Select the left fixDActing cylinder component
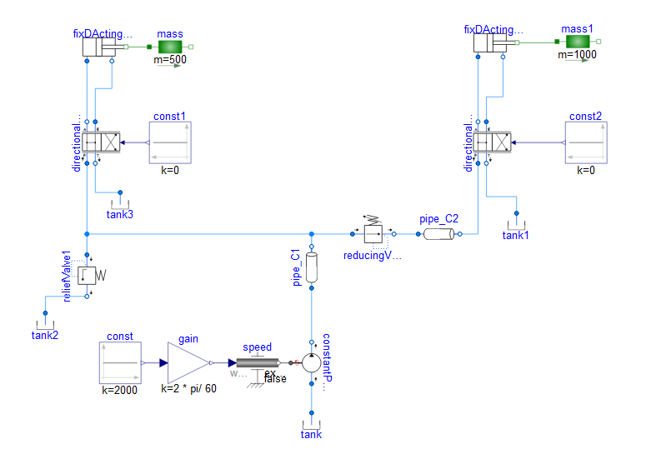The height and width of the screenshot is (454, 651). pos(100,47)
